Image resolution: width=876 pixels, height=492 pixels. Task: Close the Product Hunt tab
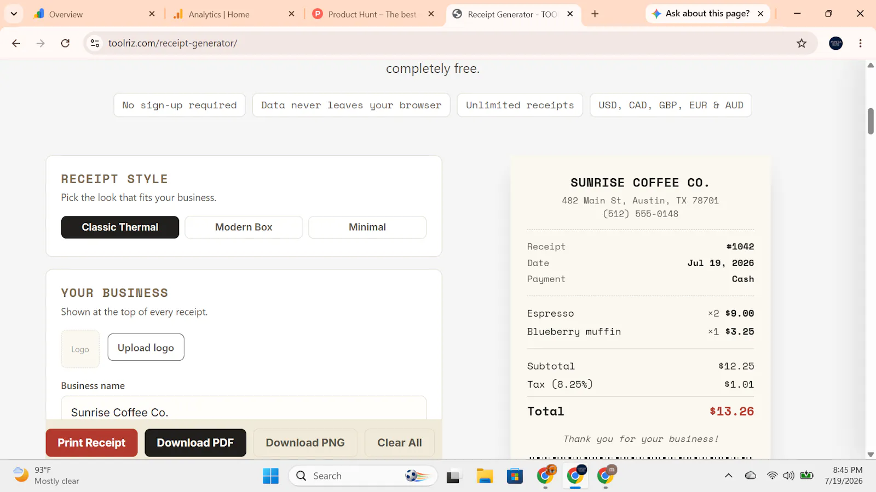point(431,14)
